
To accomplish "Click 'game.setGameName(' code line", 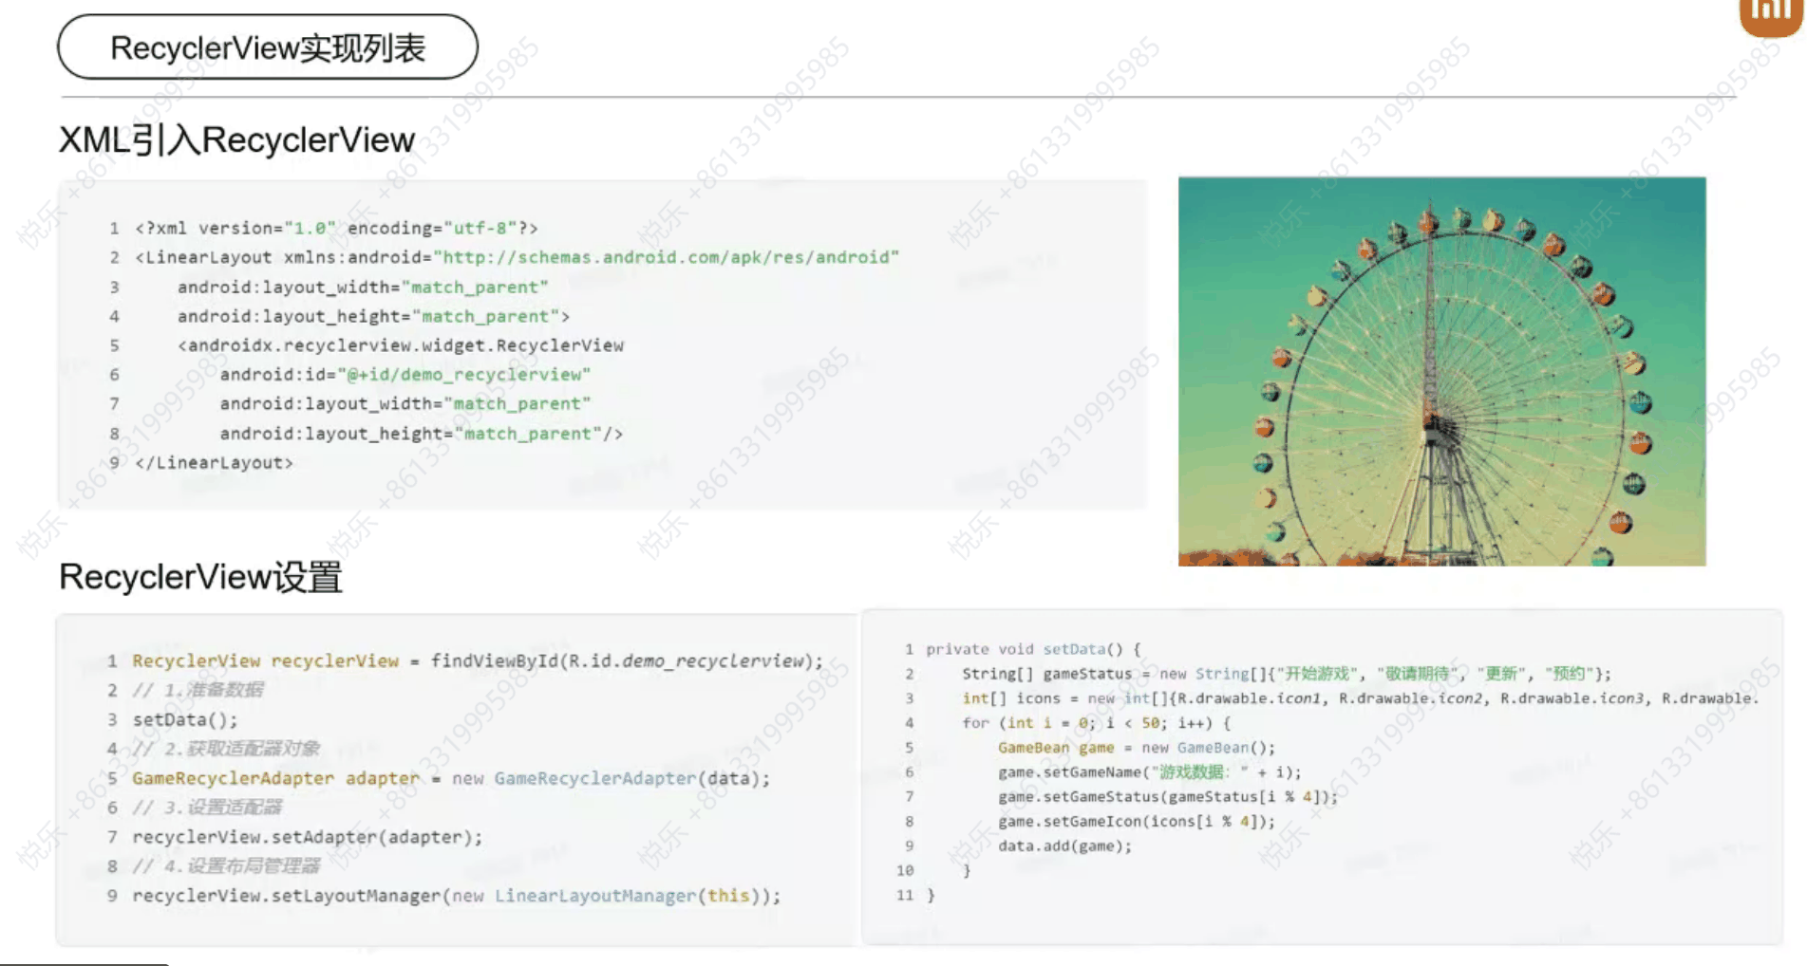I will coord(1150,772).
